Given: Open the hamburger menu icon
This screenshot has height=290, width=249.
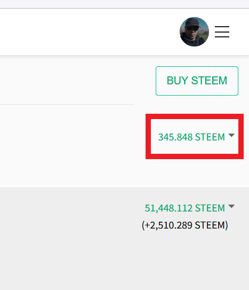Looking at the screenshot, I should pos(222,32).
